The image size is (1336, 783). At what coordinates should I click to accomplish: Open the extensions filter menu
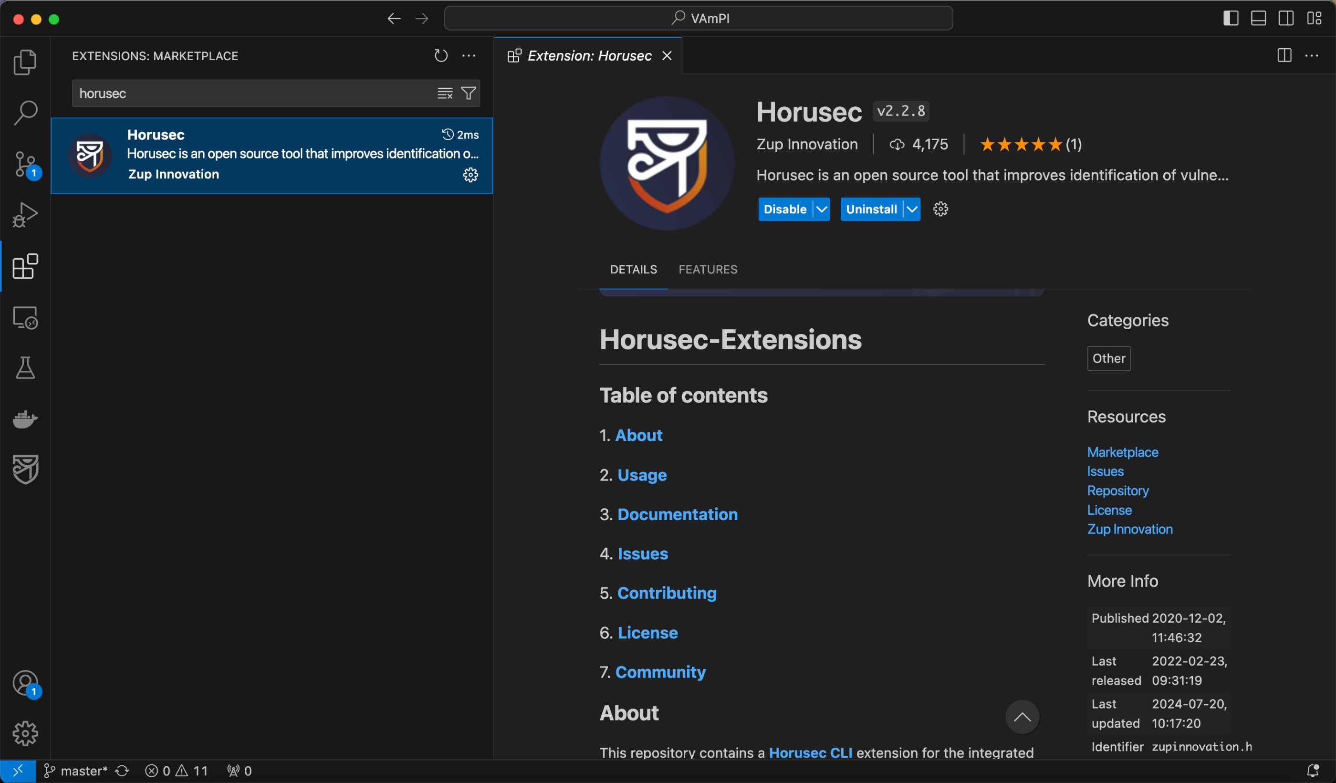point(469,94)
